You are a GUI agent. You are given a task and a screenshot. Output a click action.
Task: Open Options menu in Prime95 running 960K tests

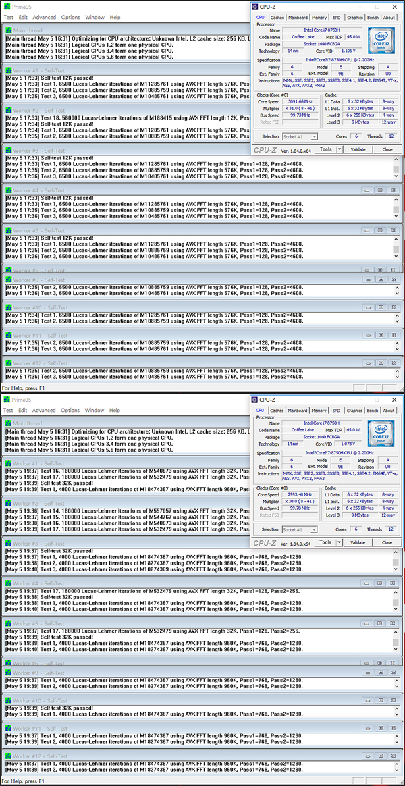(x=71, y=410)
